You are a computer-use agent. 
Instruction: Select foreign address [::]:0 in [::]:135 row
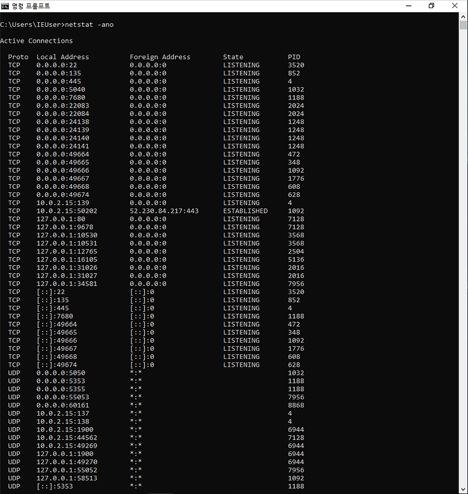click(x=142, y=300)
